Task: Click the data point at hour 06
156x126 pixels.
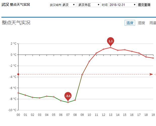Action: [x=61, y=101]
